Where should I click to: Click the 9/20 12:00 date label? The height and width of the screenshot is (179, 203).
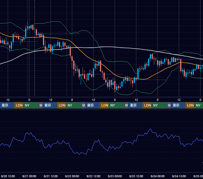8,176
